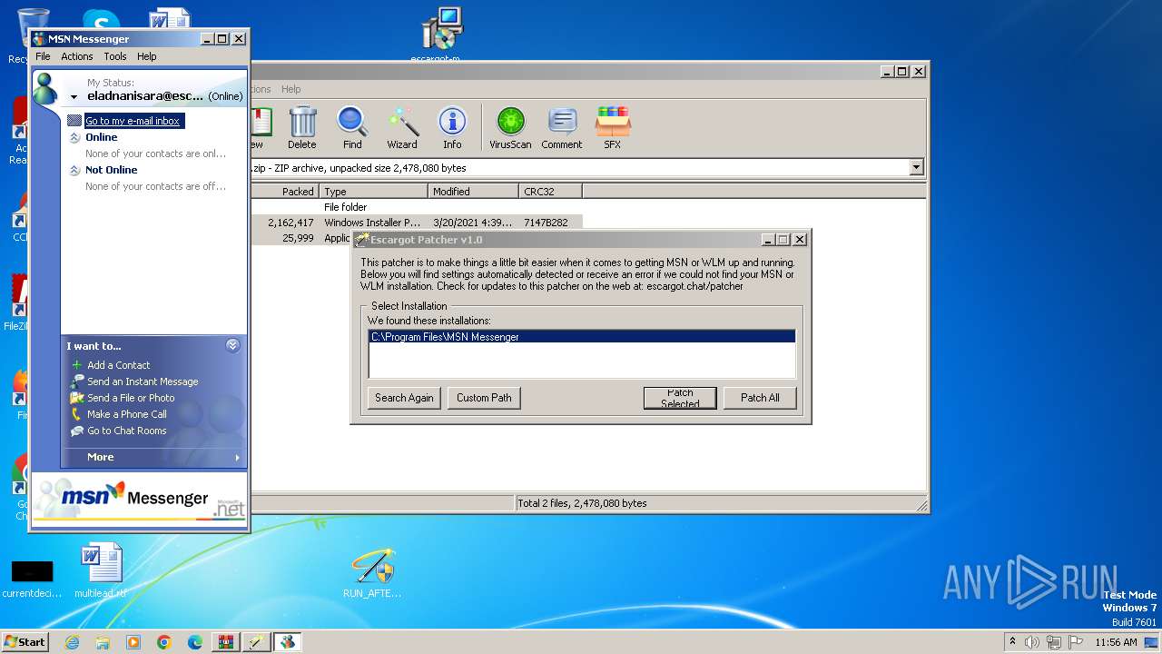Open File menu in MSN Messenger

click(x=43, y=56)
